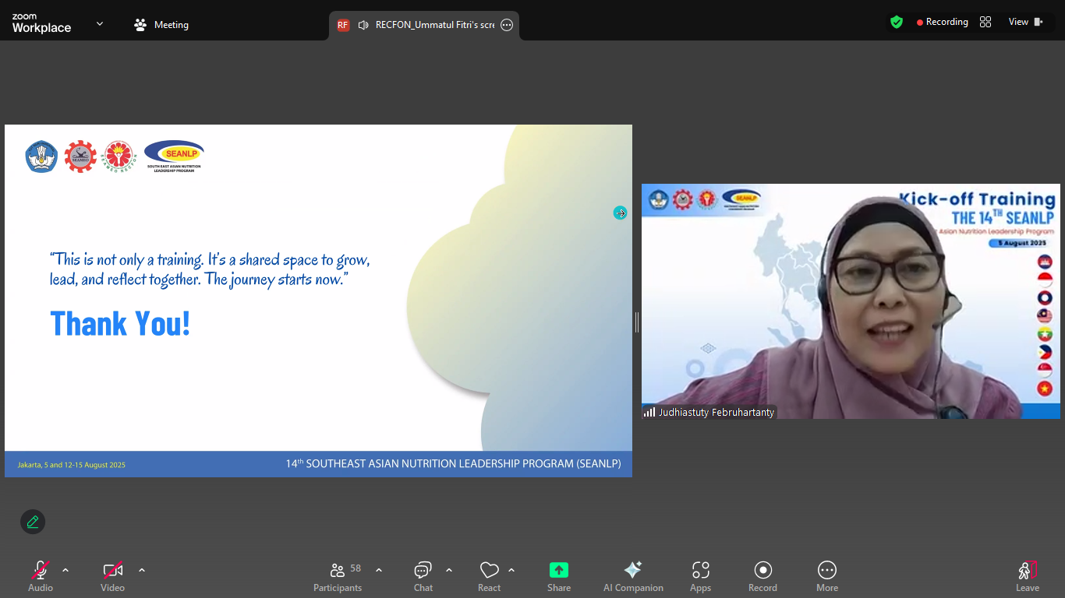Image resolution: width=1065 pixels, height=598 pixels.
Task: Toggle the Record button
Action: 762,570
